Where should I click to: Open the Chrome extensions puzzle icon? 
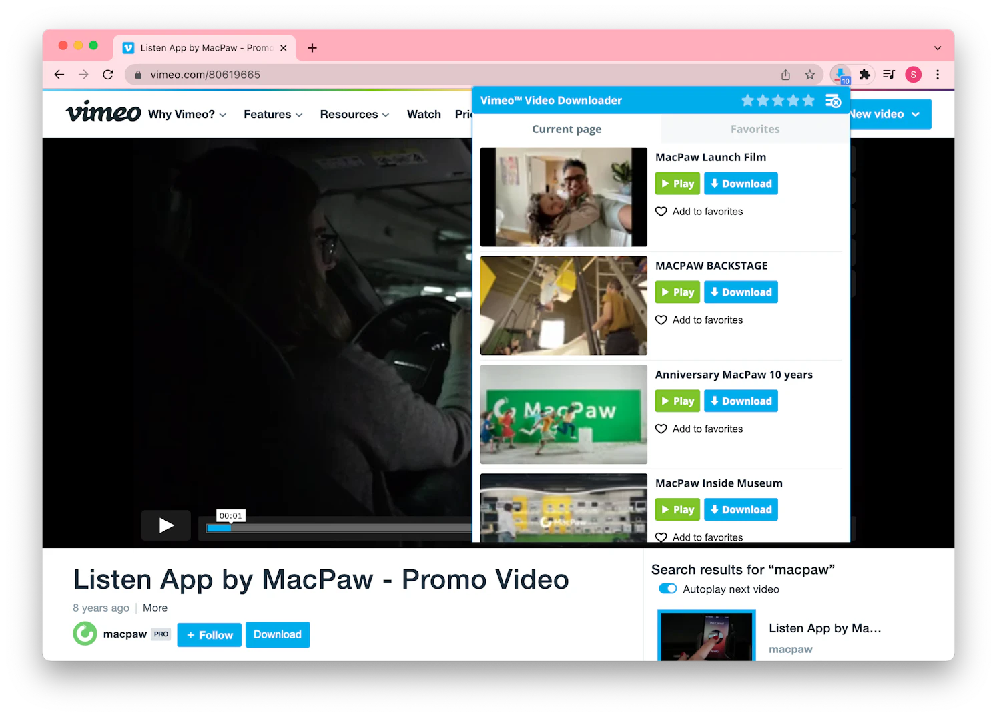(x=865, y=75)
